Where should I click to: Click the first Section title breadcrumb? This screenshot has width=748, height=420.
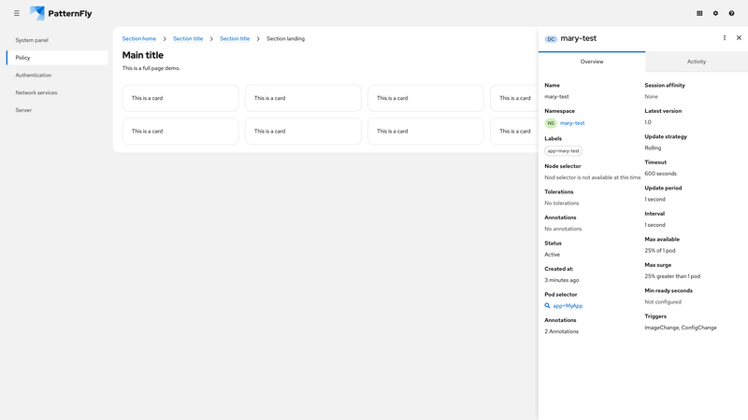coord(188,38)
